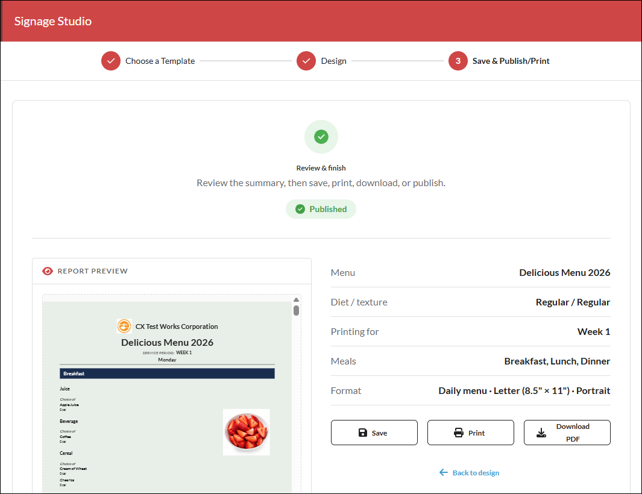Click the CX Test Works logo in preview
This screenshot has height=494, width=642.
pos(124,326)
